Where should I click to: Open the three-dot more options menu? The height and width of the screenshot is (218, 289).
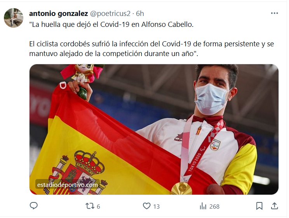[274, 13]
